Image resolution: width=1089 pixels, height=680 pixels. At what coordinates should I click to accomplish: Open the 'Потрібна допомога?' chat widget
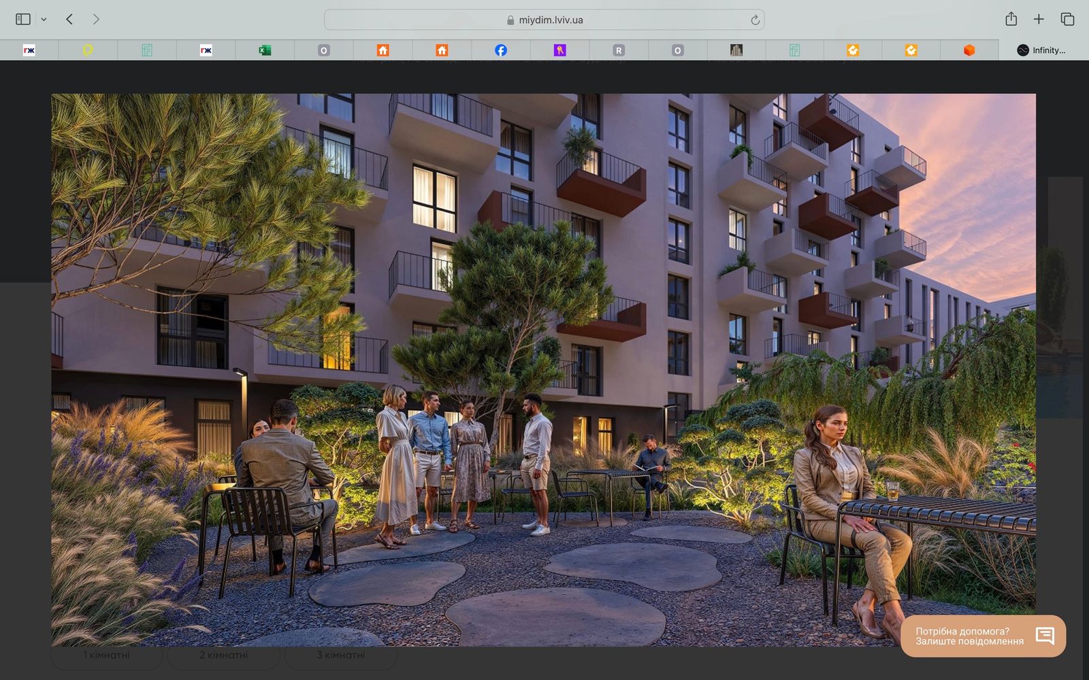[x=983, y=636]
